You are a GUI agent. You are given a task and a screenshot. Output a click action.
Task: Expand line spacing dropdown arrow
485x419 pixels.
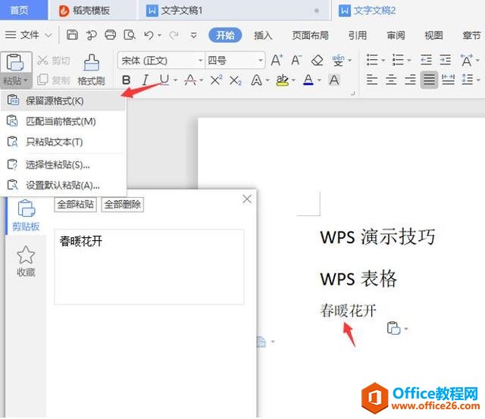[478, 80]
